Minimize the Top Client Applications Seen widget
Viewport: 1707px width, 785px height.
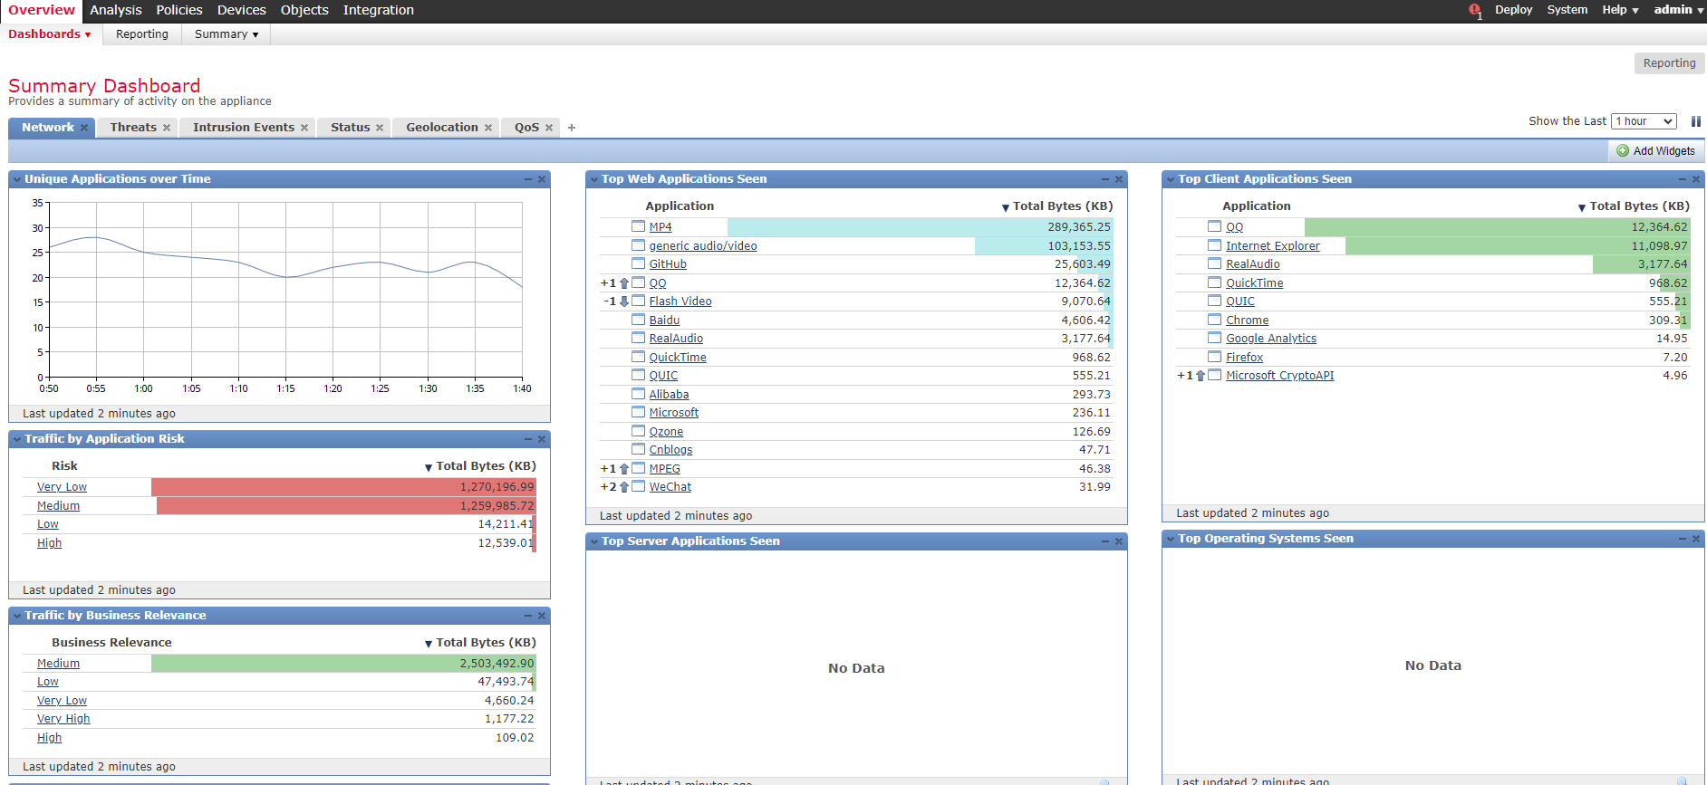point(1683,179)
